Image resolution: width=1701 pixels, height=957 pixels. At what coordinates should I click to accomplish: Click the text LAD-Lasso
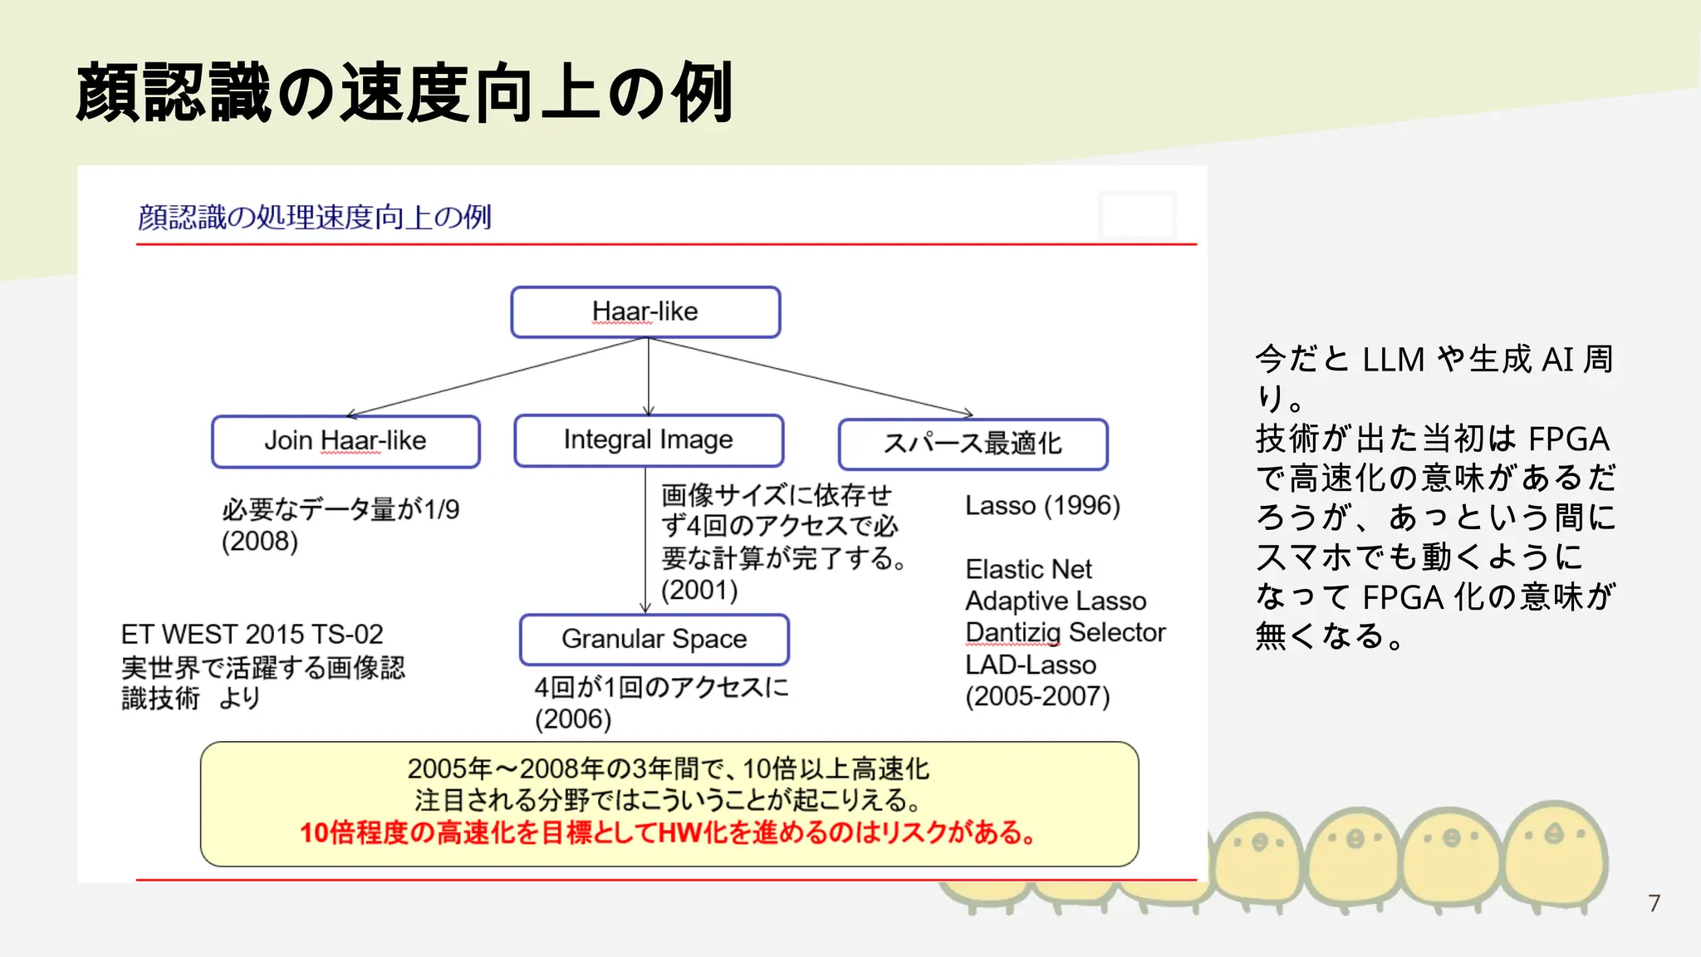(x=1031, y=665)
